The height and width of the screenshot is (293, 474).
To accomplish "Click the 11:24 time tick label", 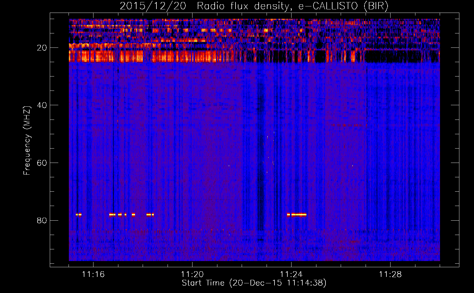I will (291, 274).
